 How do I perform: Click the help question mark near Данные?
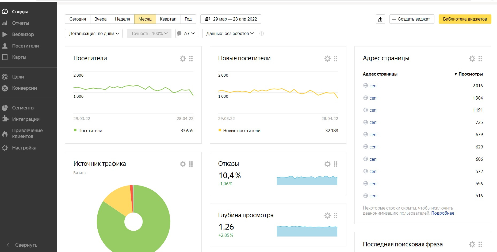[x=262, y=34]
